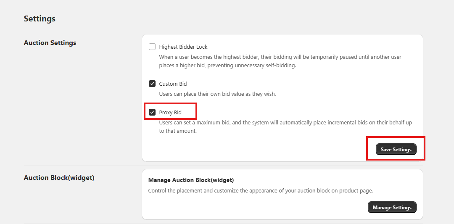This screenshot has height=224, width=454.
Task: Click the "Custom Bid" label text
Action: point(173,84)
